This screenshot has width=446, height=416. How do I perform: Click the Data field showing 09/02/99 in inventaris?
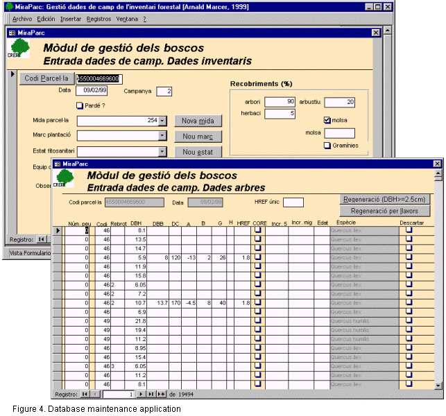pos(92,90)
